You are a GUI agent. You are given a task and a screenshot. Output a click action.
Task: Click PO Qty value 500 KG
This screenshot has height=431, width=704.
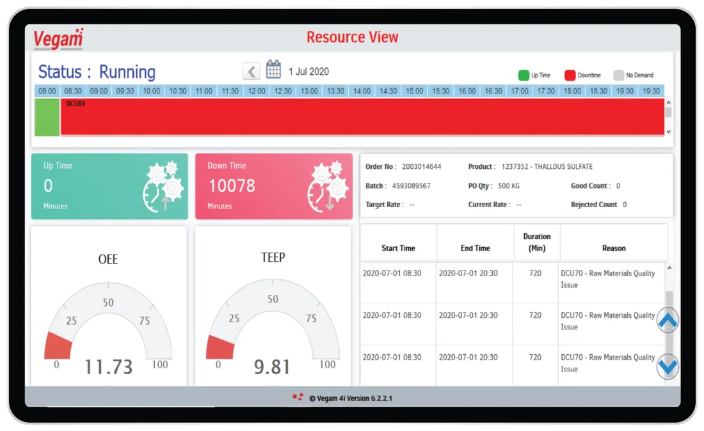coord(509,185)
